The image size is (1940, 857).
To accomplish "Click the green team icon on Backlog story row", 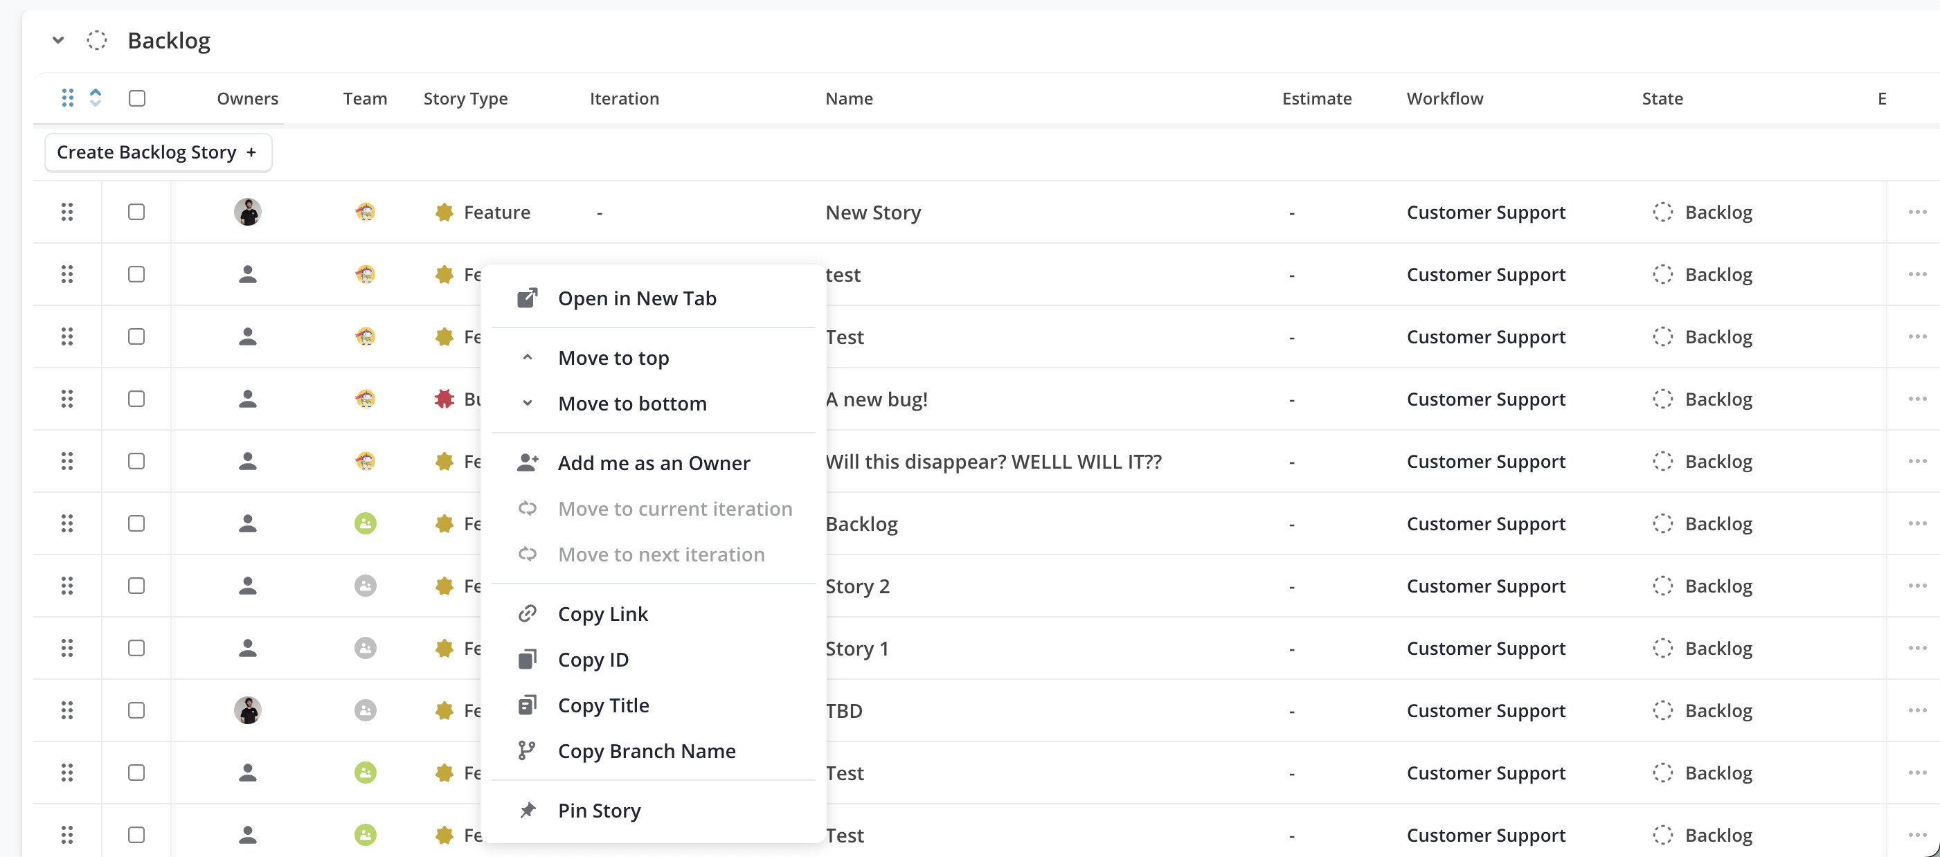I will pos(366,523).
